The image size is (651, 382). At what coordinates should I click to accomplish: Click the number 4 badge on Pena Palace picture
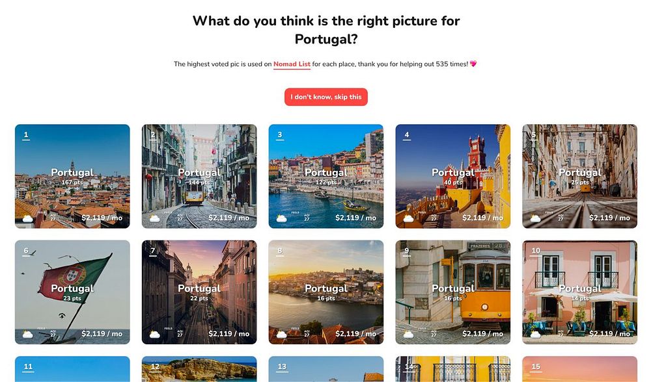point(406,136)
